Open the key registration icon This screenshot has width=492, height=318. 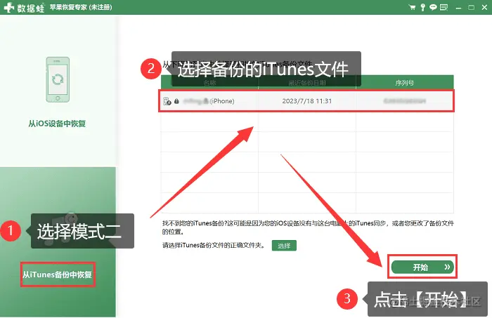click(x=423, y=7)
